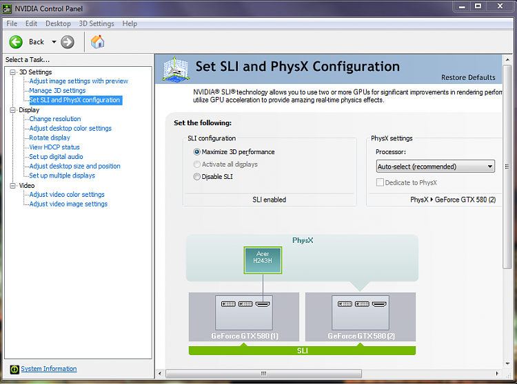Screen dimensions: 517x384
Task: Click Restore Defaults
Action: 468,78
